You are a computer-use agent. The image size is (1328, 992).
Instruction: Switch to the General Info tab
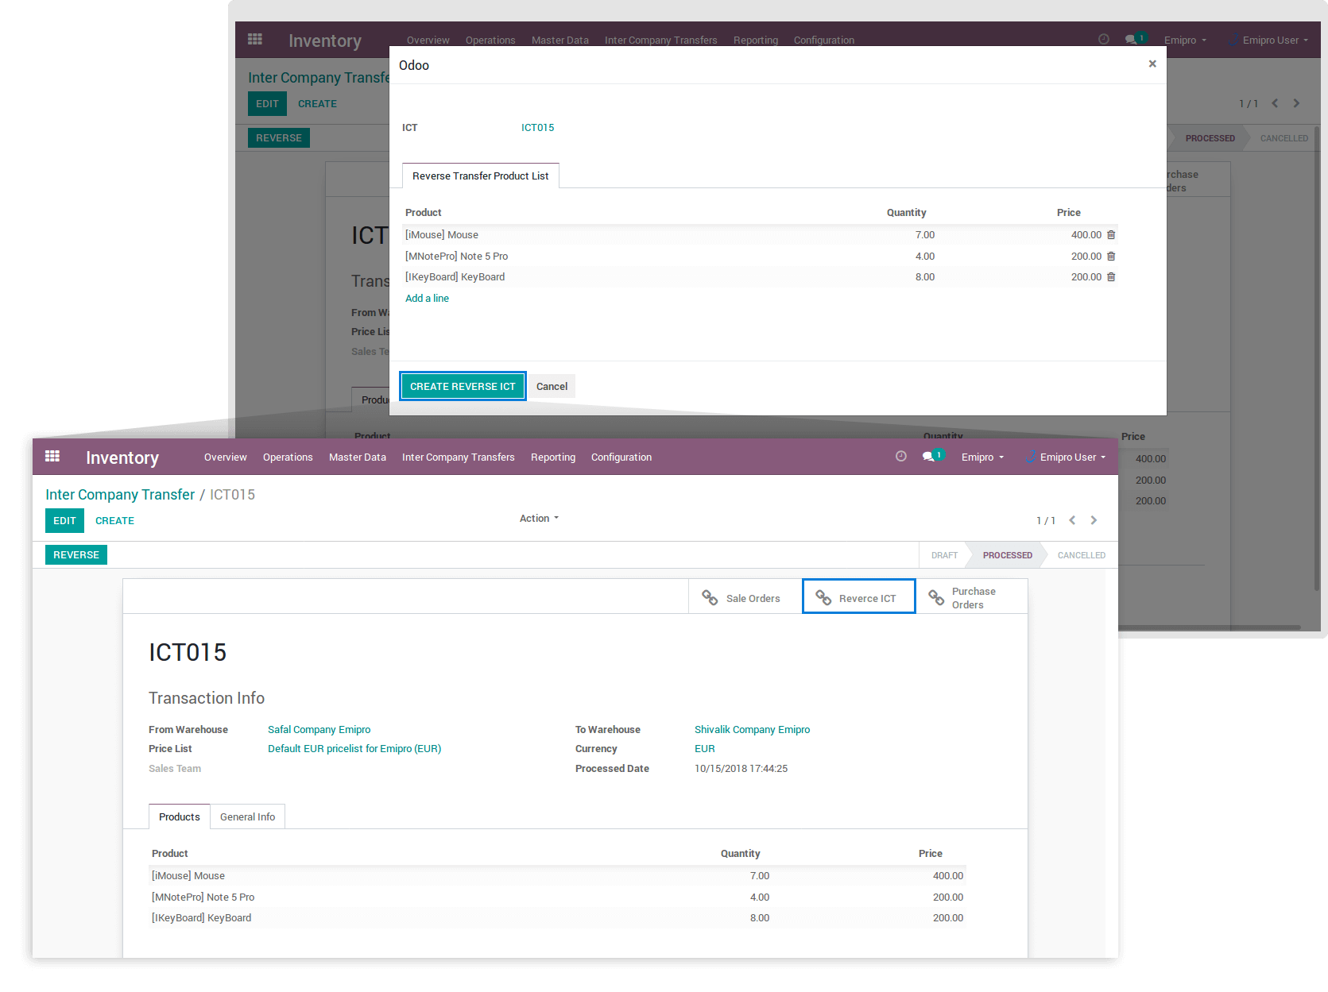tap(247, 817)
